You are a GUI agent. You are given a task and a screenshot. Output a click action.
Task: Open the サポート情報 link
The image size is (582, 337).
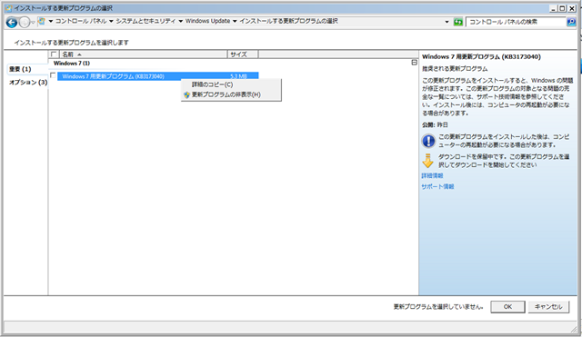(x=437, y=186)
